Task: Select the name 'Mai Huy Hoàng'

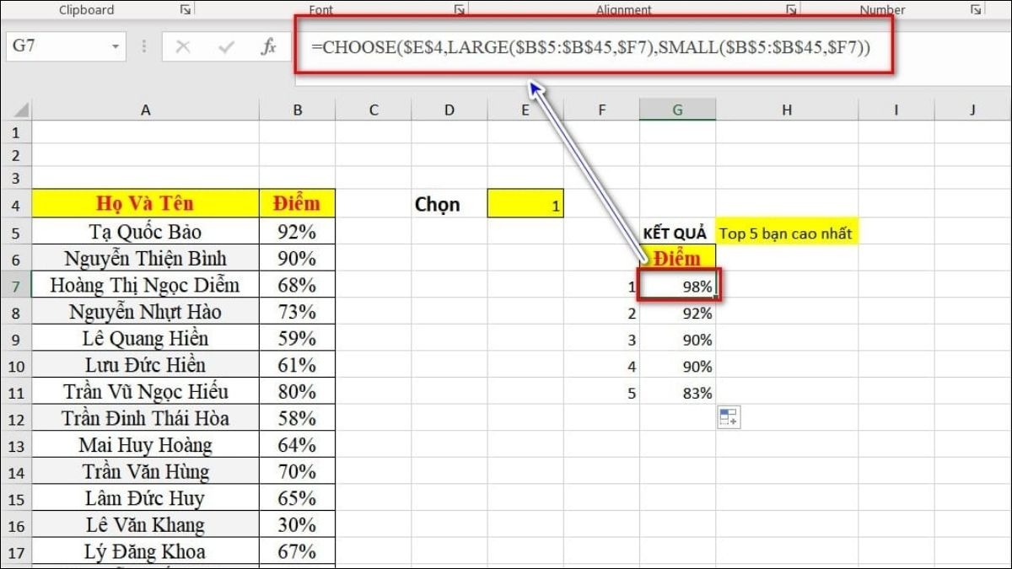Action: coord(146,445)
